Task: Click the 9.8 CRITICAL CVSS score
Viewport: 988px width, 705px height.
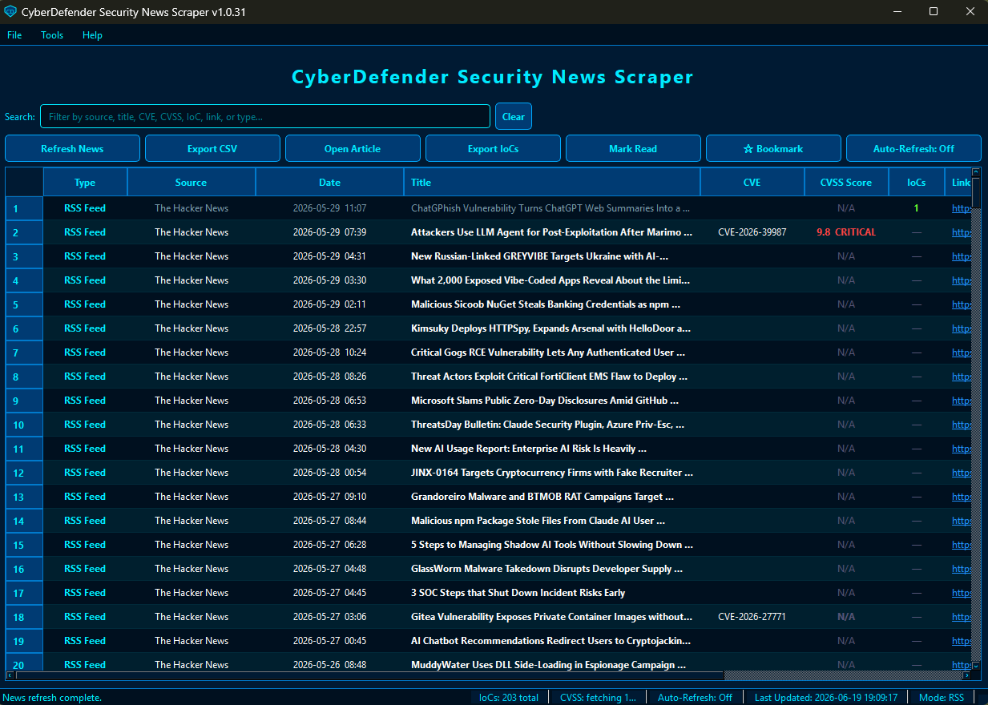Action: tap(846, 232)
